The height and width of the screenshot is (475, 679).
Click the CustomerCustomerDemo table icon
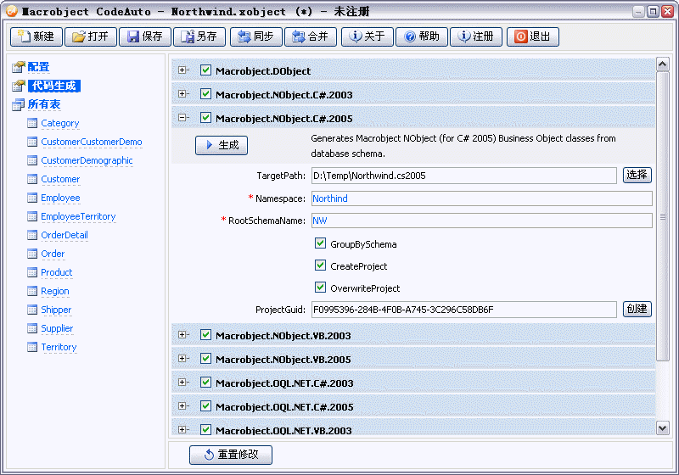tap(32, 142)
